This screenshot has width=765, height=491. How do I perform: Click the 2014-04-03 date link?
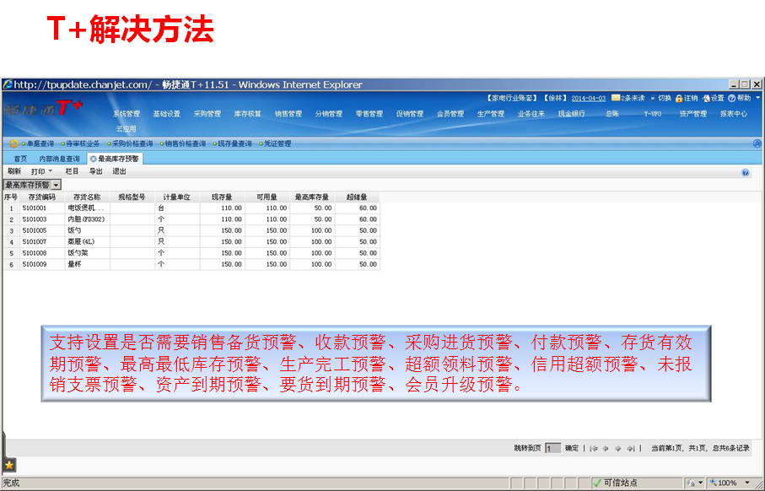[589, 98]
